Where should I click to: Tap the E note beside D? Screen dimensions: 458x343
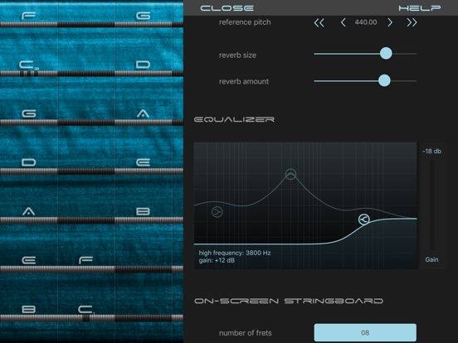(x=143, y=162)
